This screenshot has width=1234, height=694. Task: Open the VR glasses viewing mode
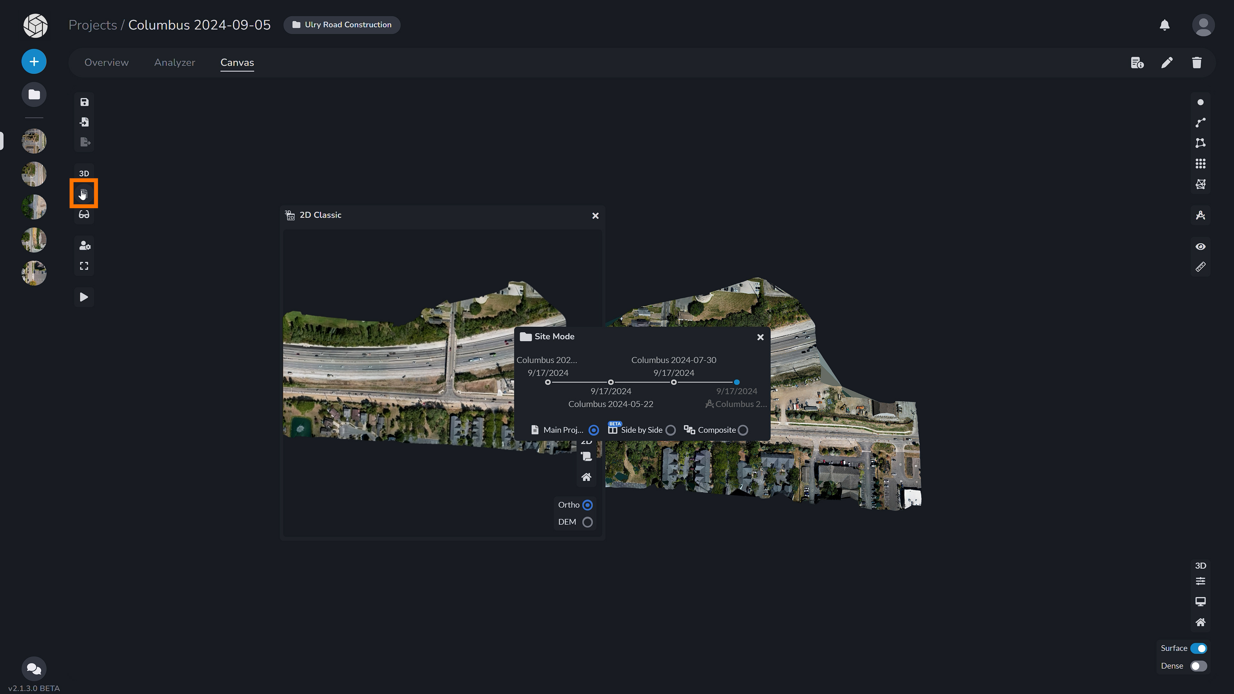coord(84,214)
